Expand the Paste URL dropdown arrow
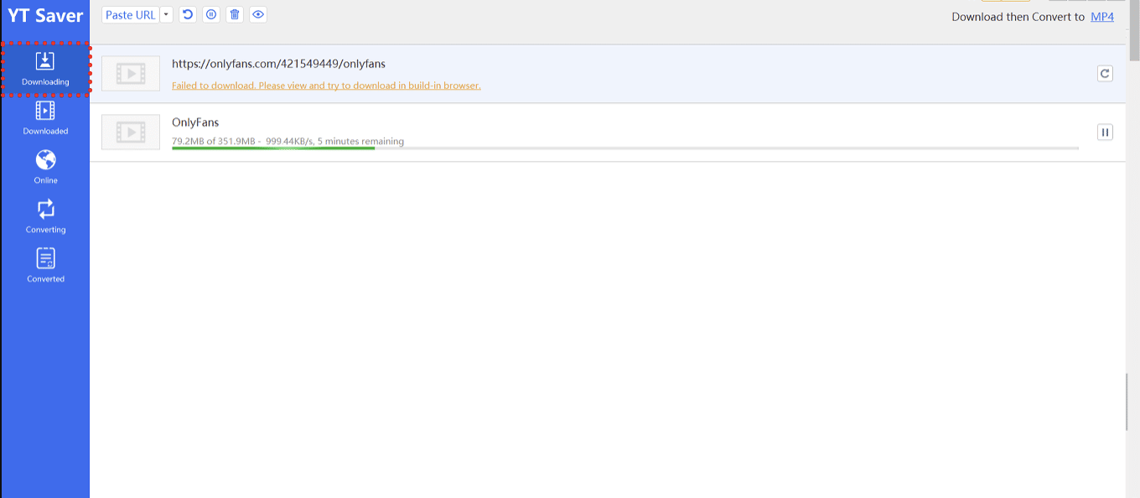The height and width of the screenshot is (498, 1140). tap(166, 15)
